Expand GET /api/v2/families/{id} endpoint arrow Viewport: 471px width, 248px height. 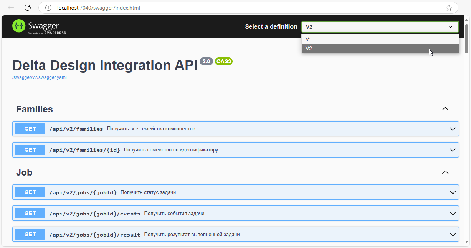[453, 150]
